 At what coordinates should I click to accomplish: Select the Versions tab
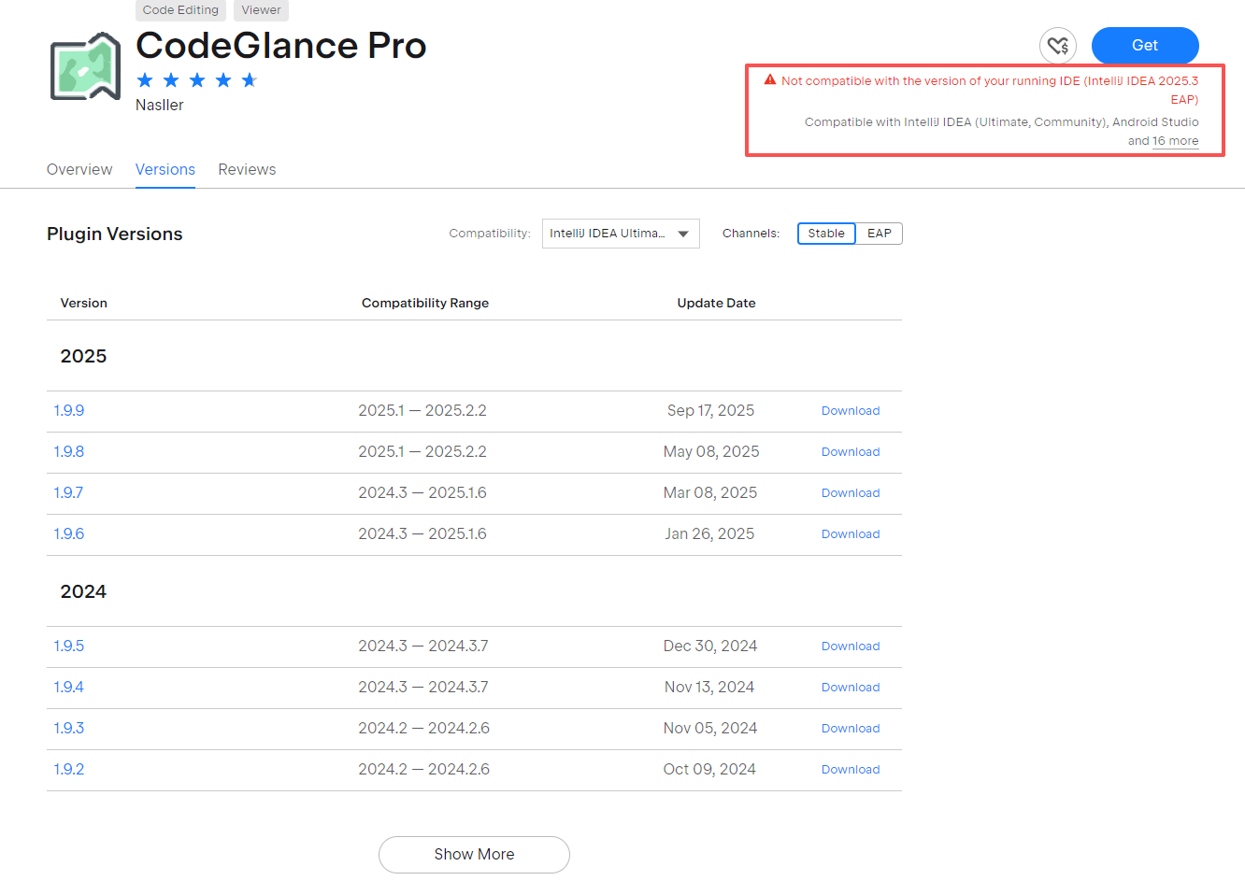point(165,169)
